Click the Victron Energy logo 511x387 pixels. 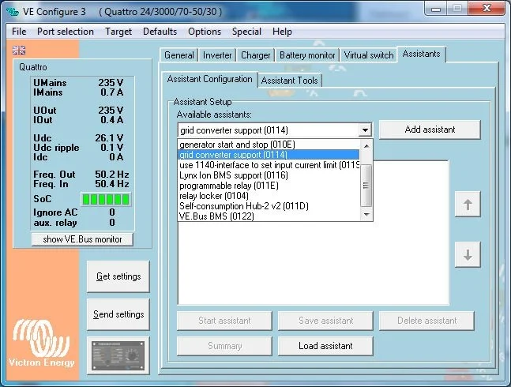41,344
